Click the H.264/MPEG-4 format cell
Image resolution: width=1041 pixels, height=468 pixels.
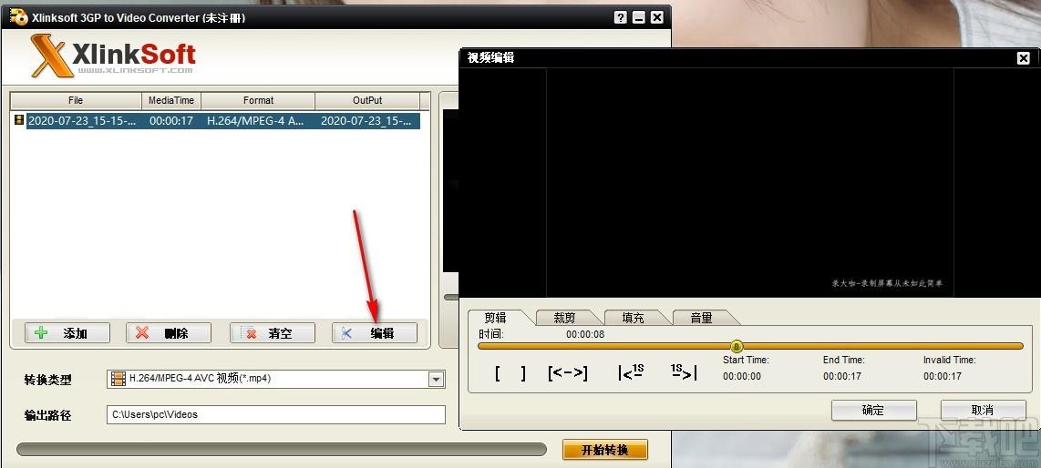click(258, 121)
